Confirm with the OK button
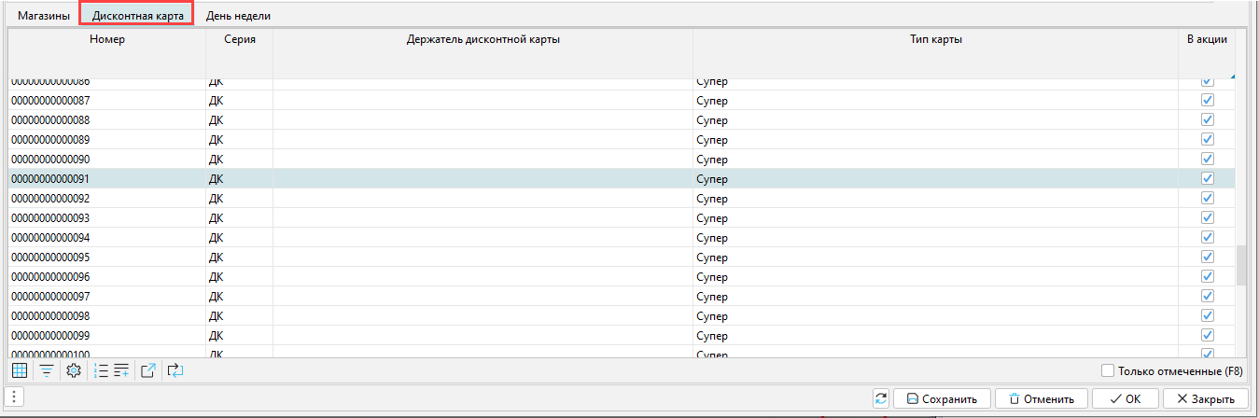This screenshot has width=1259, height=418. coord(1125,398)
